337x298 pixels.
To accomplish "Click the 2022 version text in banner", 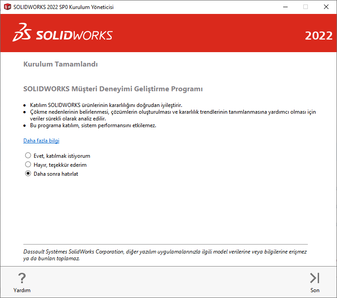I will click(x=319, y=36).
